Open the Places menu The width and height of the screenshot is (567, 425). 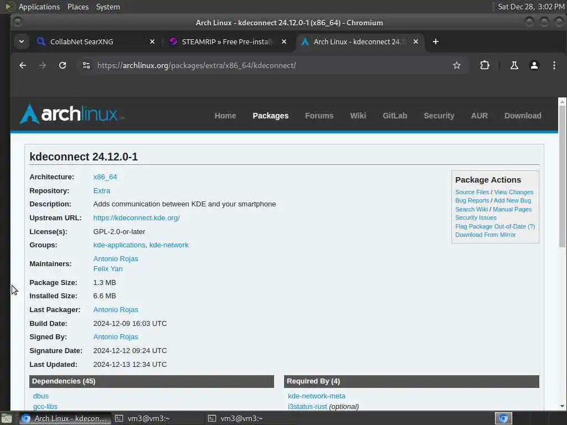click(x=78, y=7)
